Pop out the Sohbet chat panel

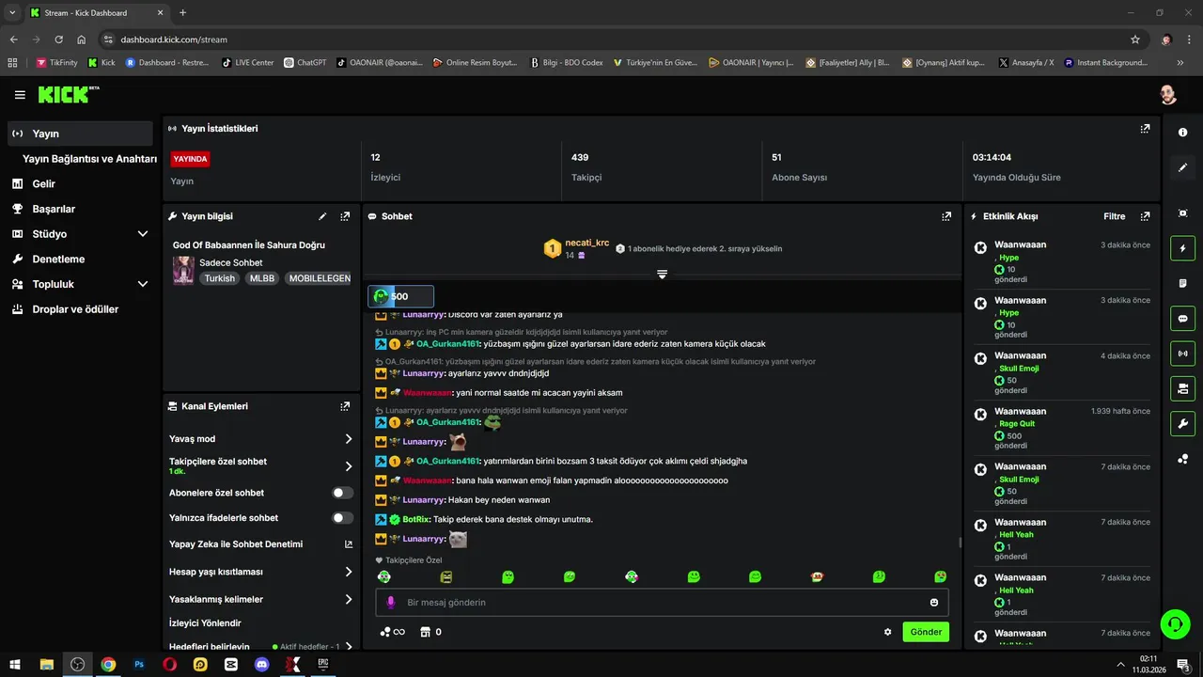[946, 216]
